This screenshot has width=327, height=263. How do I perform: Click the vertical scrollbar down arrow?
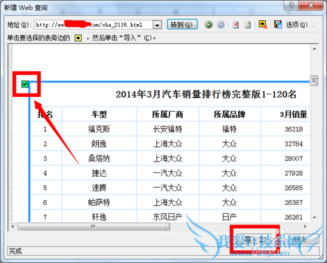315,217
